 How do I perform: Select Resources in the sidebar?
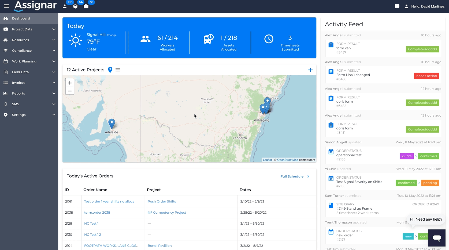29,40
